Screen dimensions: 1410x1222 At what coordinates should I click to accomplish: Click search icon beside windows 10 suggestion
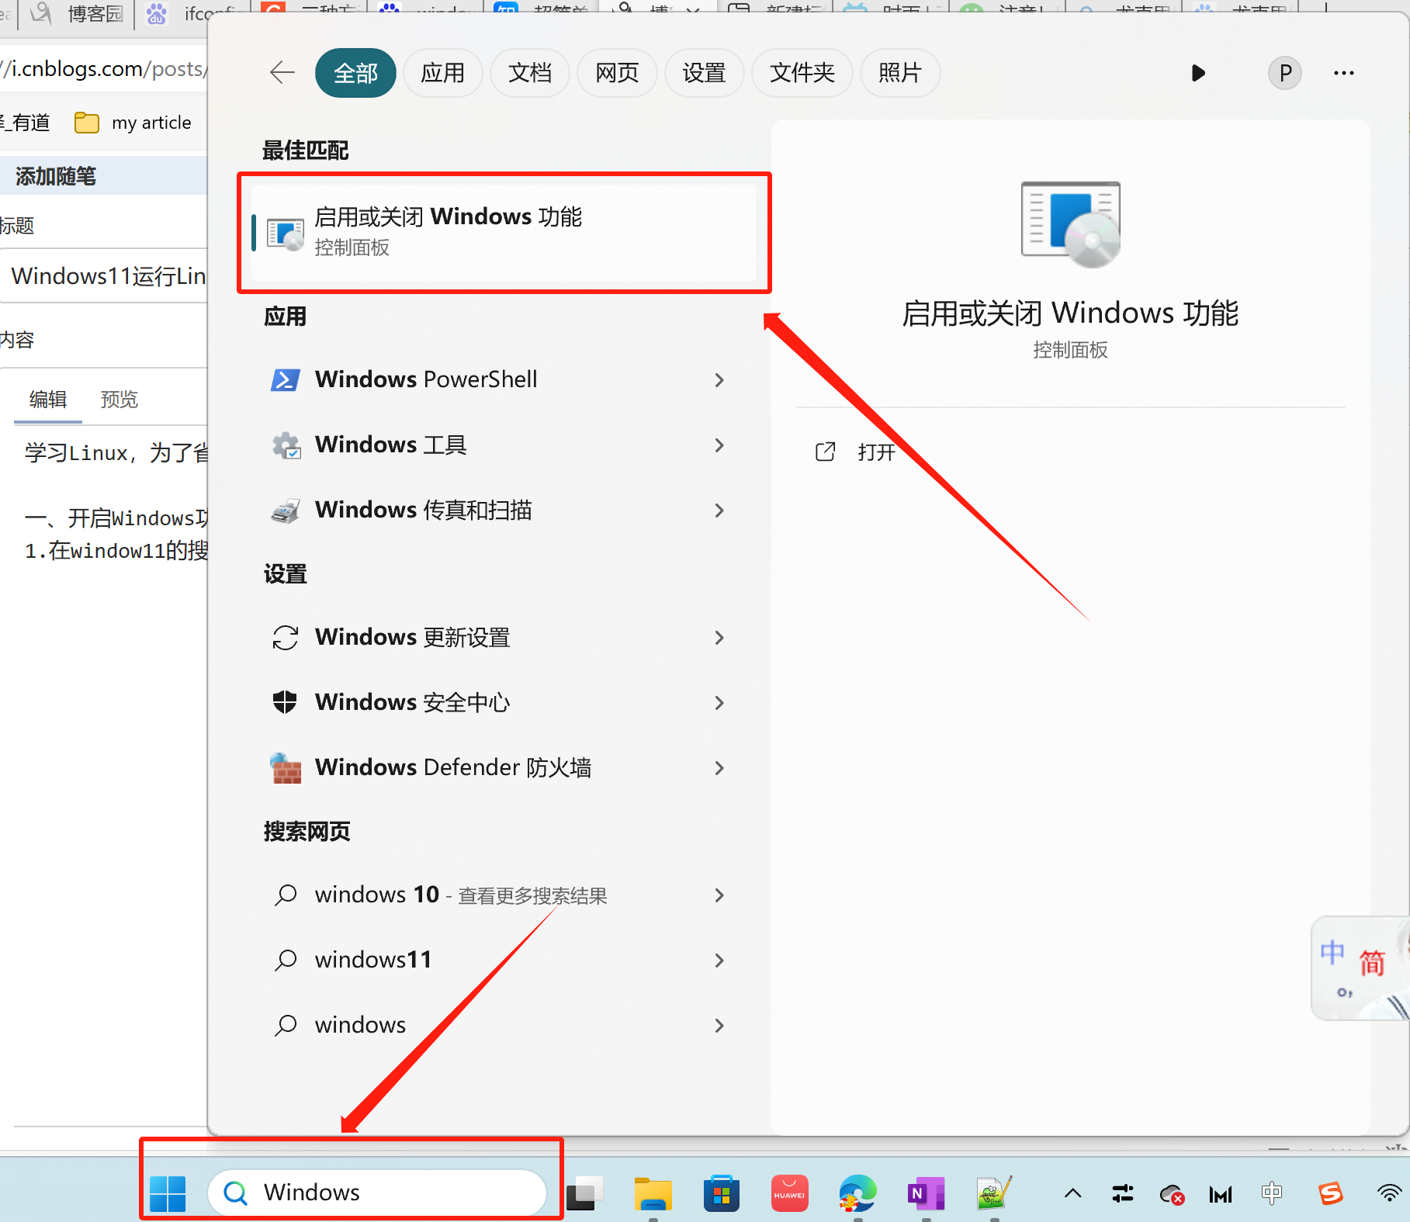(x=286, y=895)
